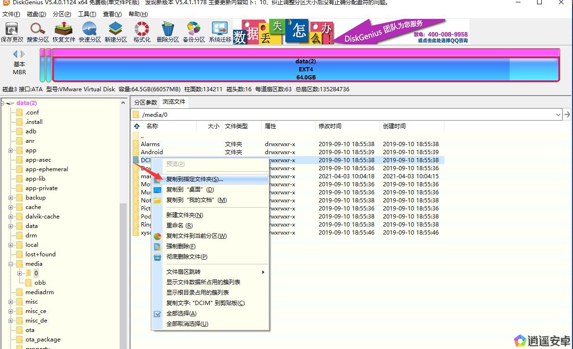Expand the backup folder tree node

coord(10,198)
